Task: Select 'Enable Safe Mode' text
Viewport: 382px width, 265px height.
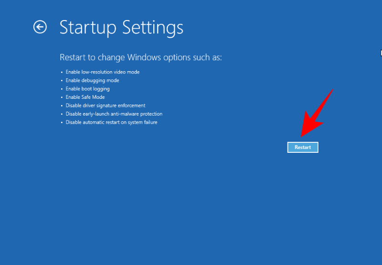Action: click(x=85, y=97)
